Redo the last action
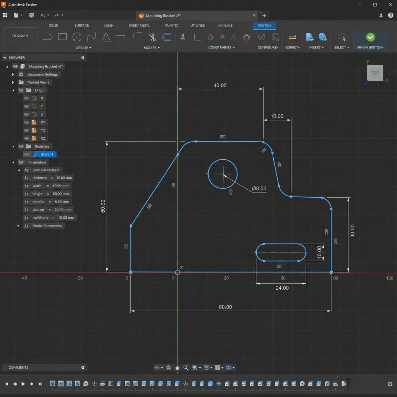Screen dimensions: 397x397 (x=57, y=15)
